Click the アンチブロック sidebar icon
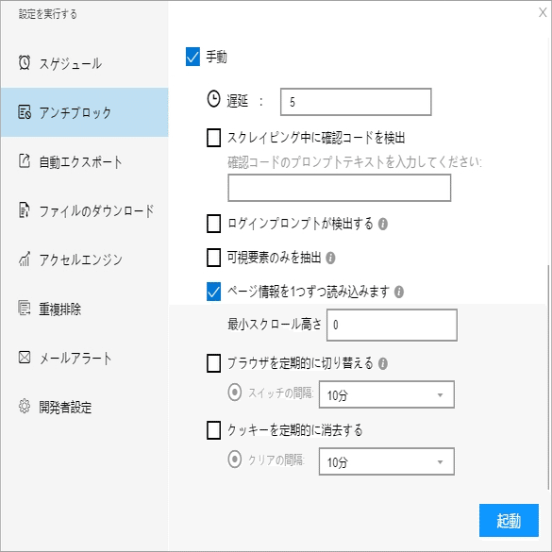This screenshot has width=552, height=552. [x=25, y=112]
